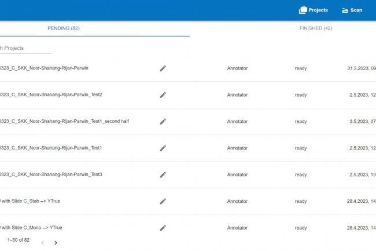376x251 pixels.
Task: Click pencil icon for Noor-Shahang-Rijan-Parwin_Test2 project
Action: coord(163,94)
